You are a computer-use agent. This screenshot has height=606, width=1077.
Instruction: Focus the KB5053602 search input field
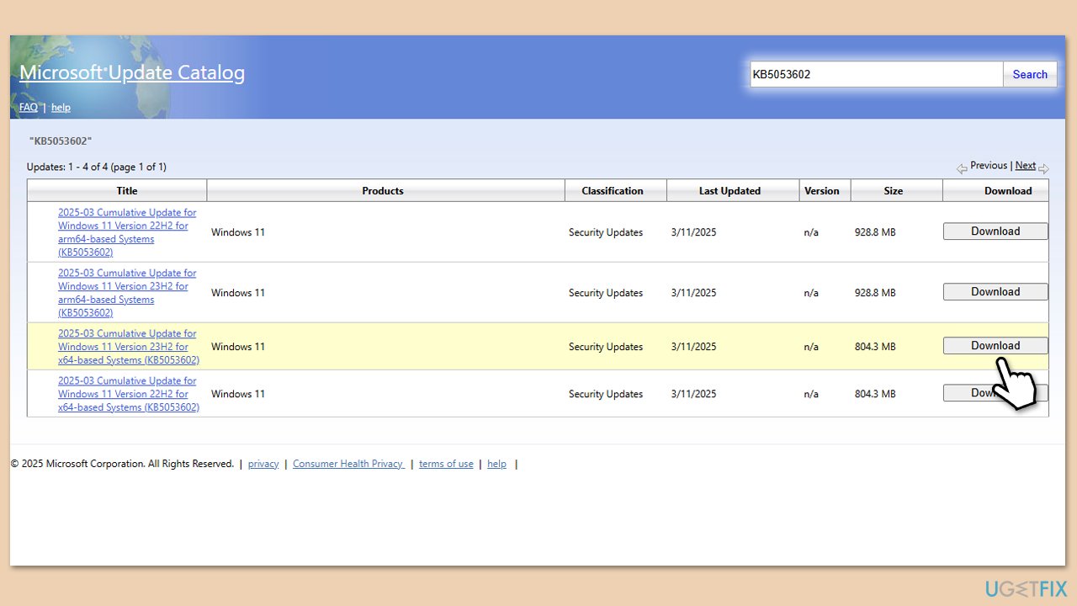[x=876, y=74]
